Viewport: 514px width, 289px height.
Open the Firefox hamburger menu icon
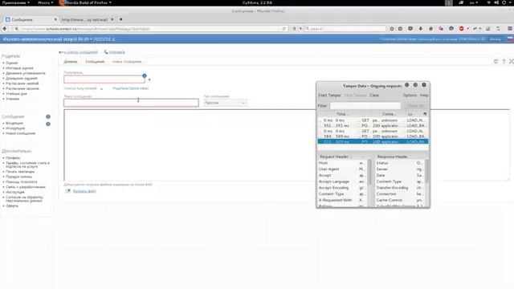coord(510,29)
